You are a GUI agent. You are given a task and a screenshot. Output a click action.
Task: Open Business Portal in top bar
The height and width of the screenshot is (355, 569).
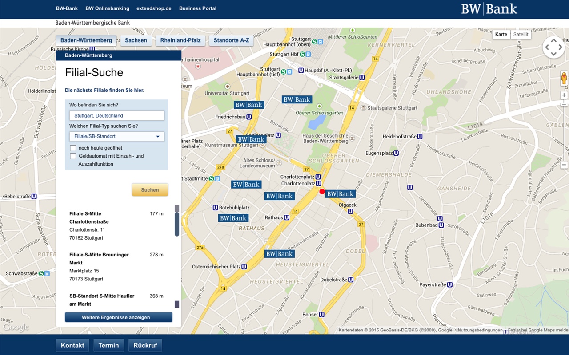pyautogui.click(x=198, y=8)
